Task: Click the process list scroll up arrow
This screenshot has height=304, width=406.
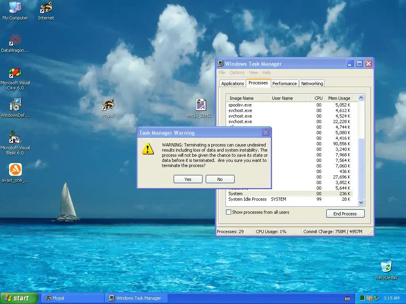Action: [361, 98]
